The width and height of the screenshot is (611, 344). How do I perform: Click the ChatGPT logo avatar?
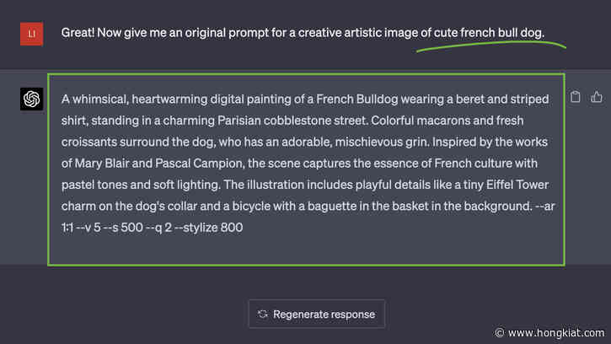[31, 99]
